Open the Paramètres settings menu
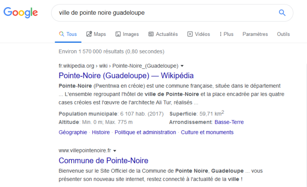307x187 pixels. pyautogui.click(x=255, y=34)
